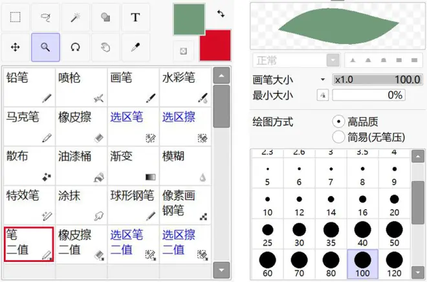Set brush size preset to 9
Image resolution: width=427 pixels, height=282 pixels.
[394, 173]
